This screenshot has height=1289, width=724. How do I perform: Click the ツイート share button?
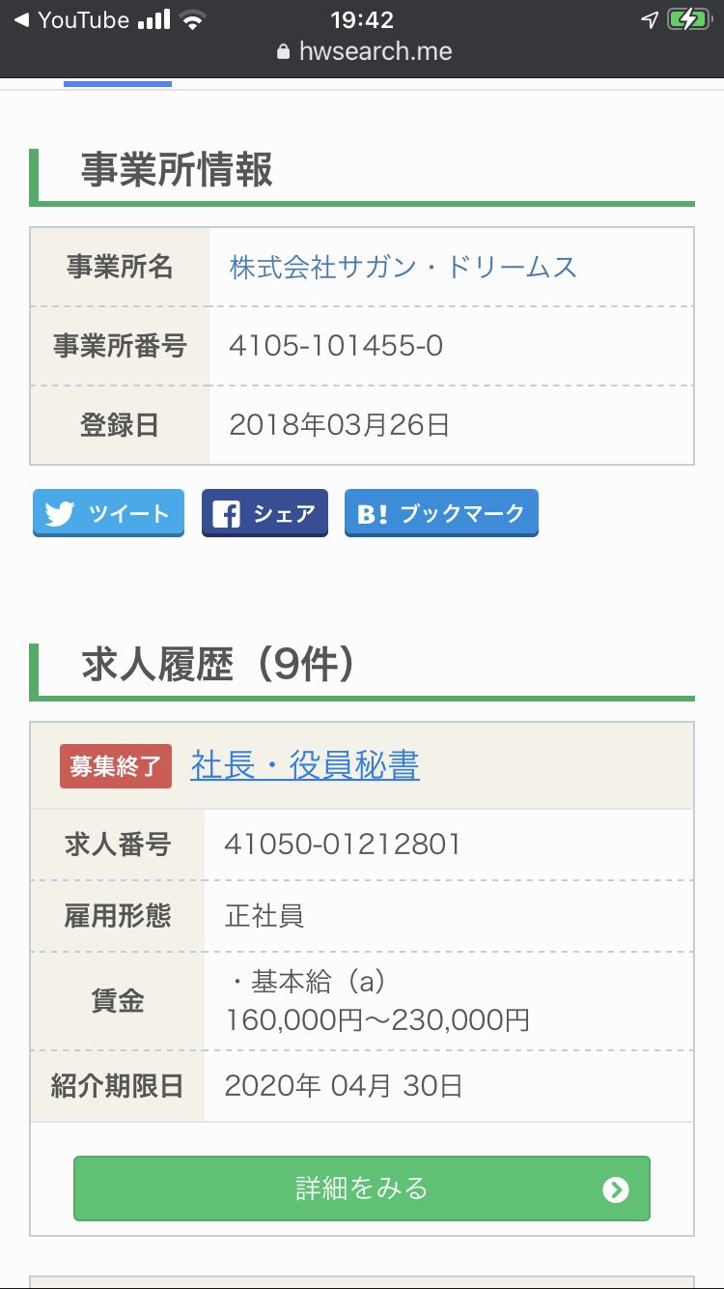pyautogui.click(x=108, y=513)
